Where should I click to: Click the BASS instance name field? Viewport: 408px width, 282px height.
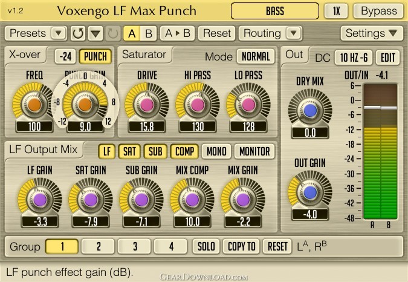point(275,11)
